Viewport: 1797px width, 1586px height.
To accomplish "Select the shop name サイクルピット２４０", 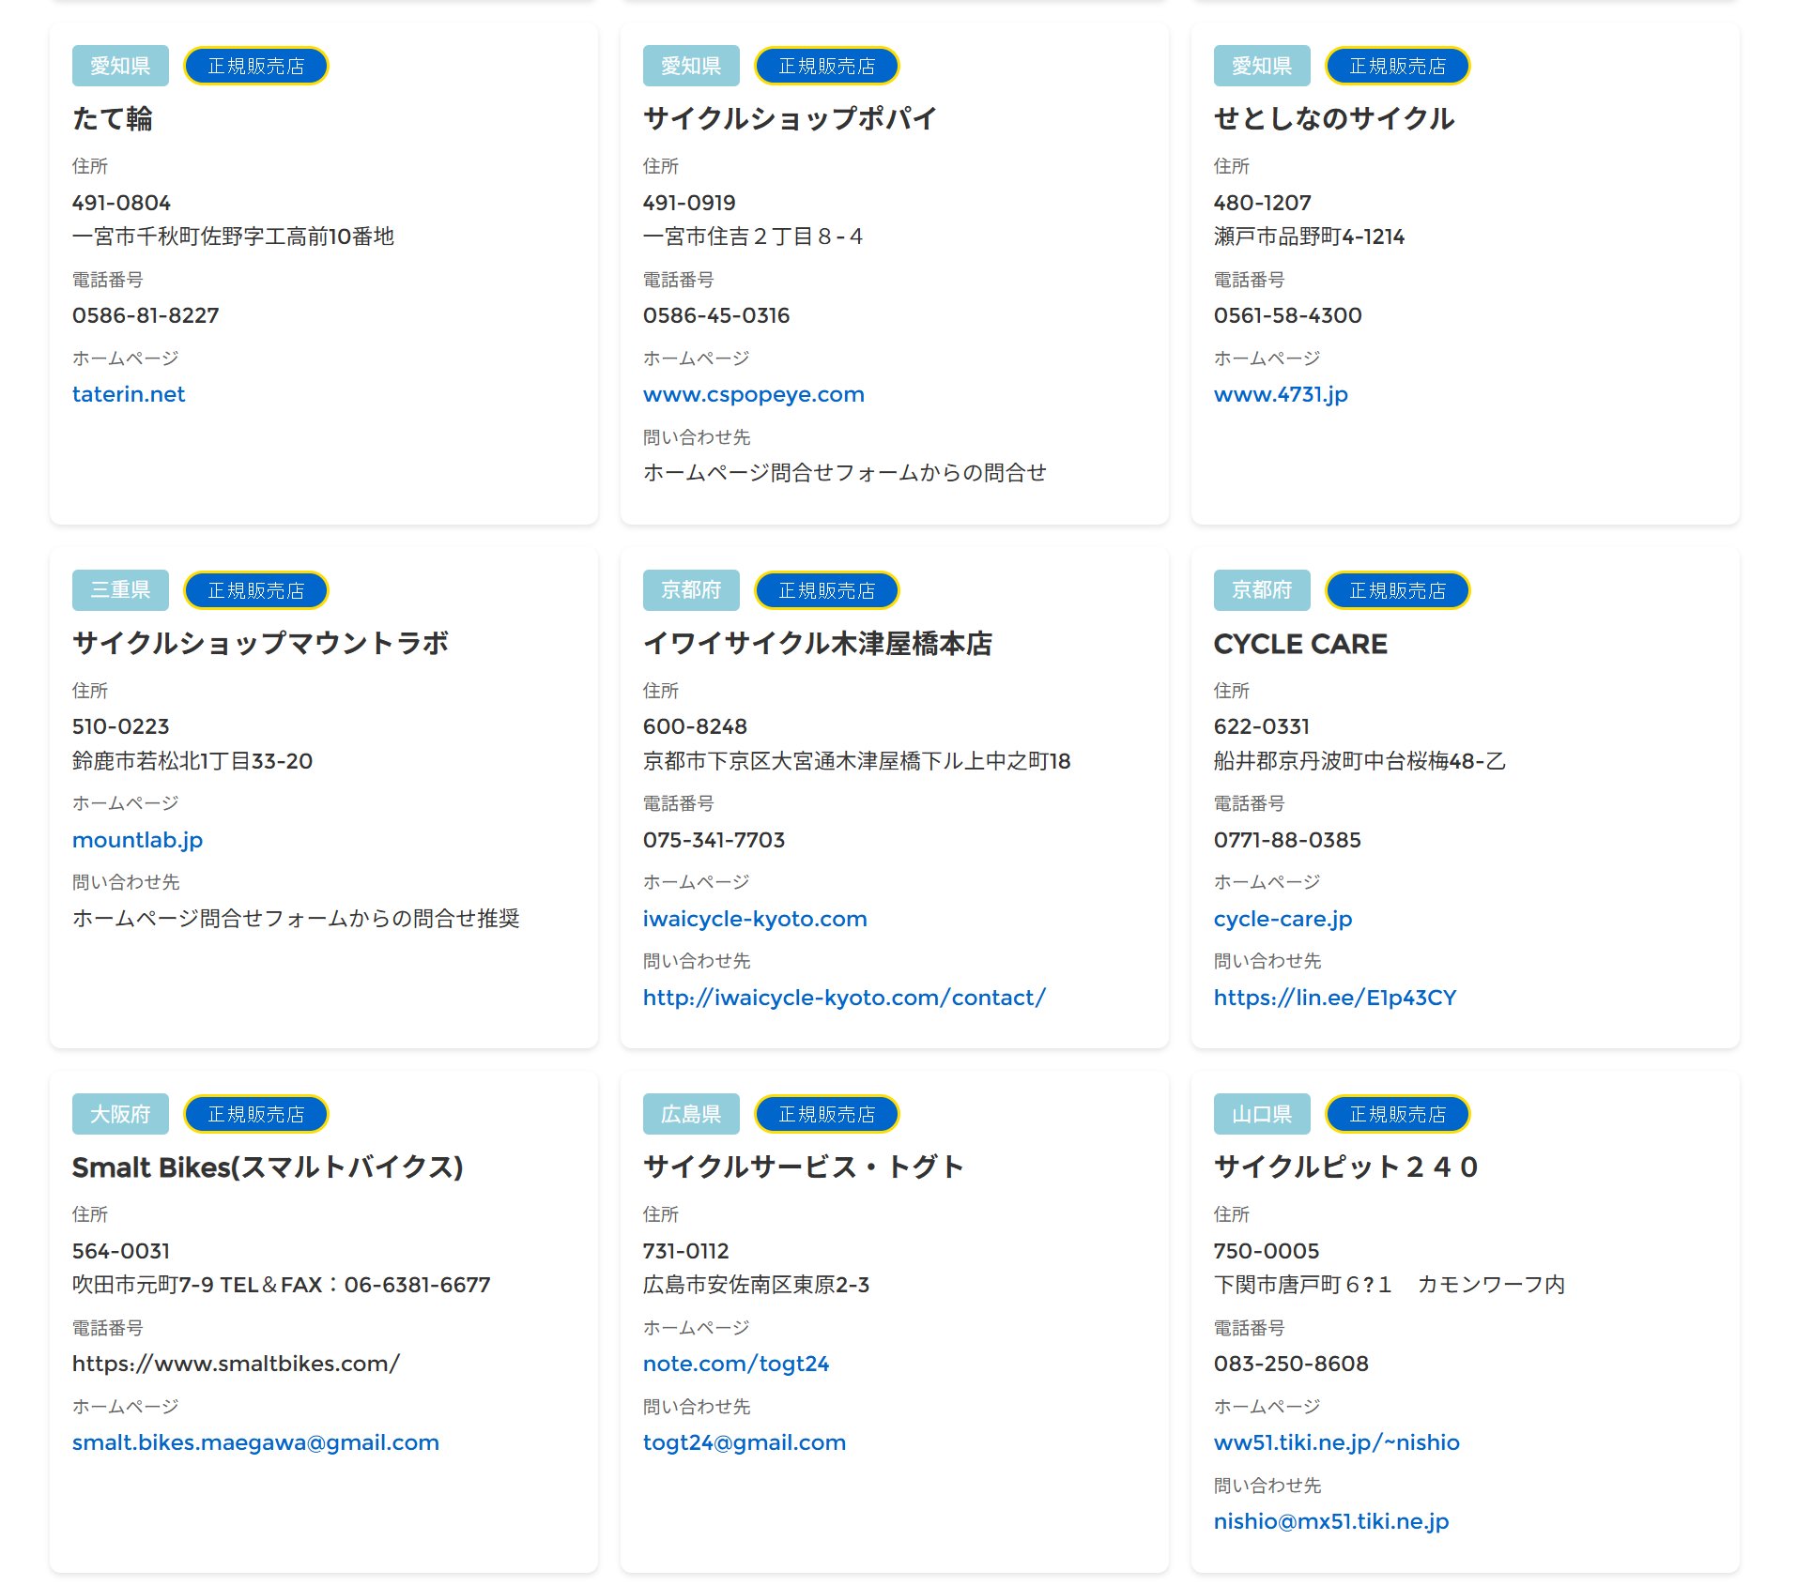I will [1346, 1167].
